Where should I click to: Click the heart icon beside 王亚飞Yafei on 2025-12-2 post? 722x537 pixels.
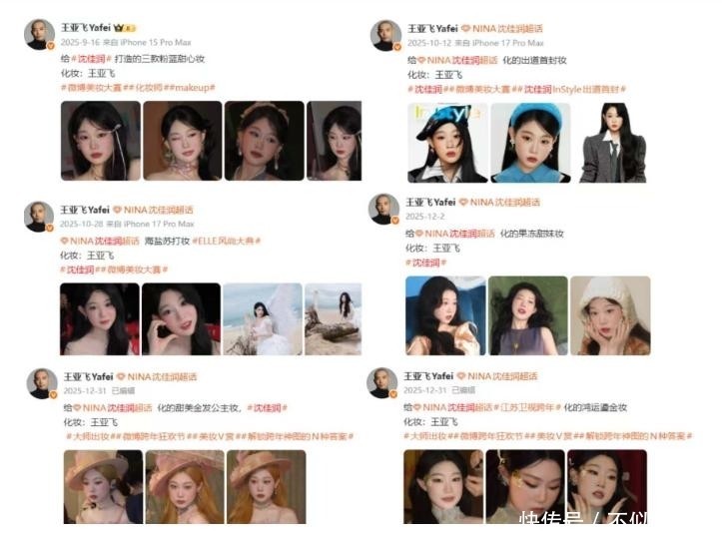coord(463,202)
